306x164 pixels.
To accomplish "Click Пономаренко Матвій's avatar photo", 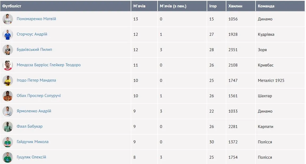I will 8,19.
